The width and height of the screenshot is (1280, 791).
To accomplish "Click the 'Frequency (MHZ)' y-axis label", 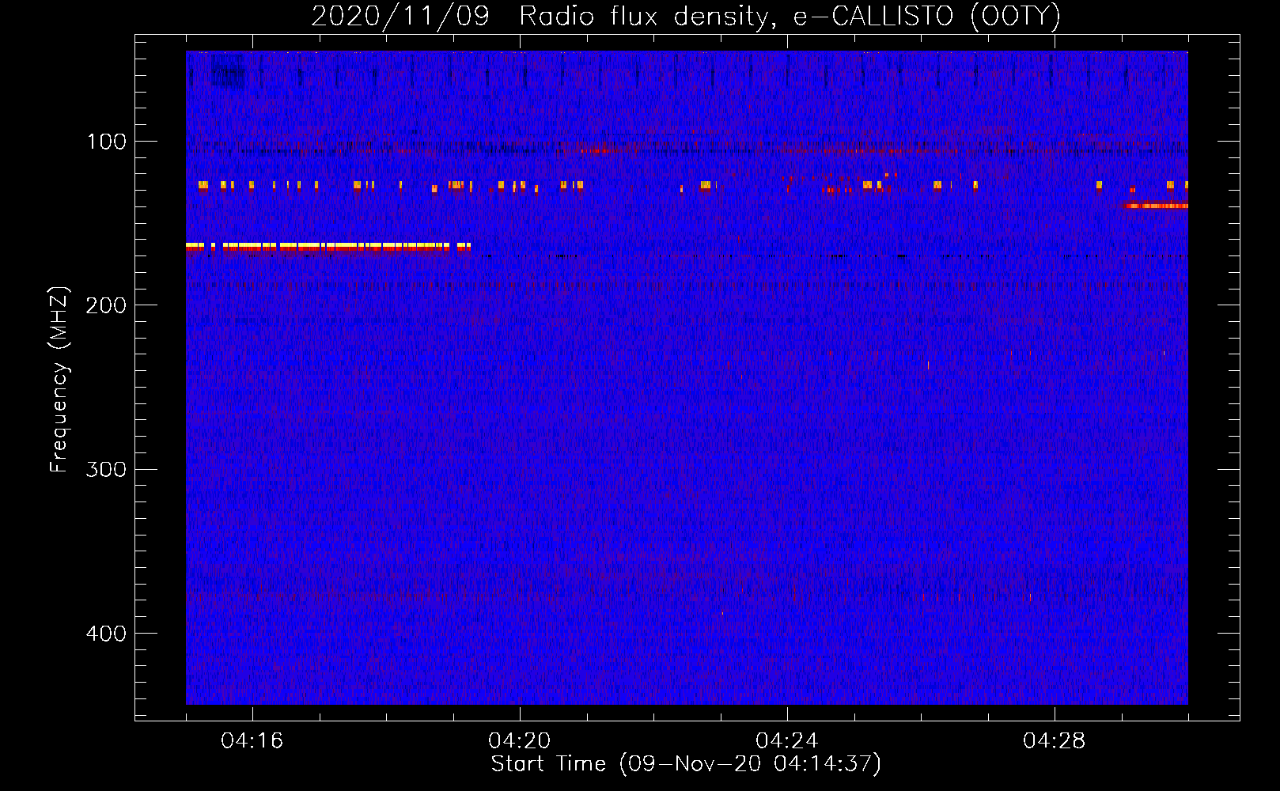I will [59, 380].
